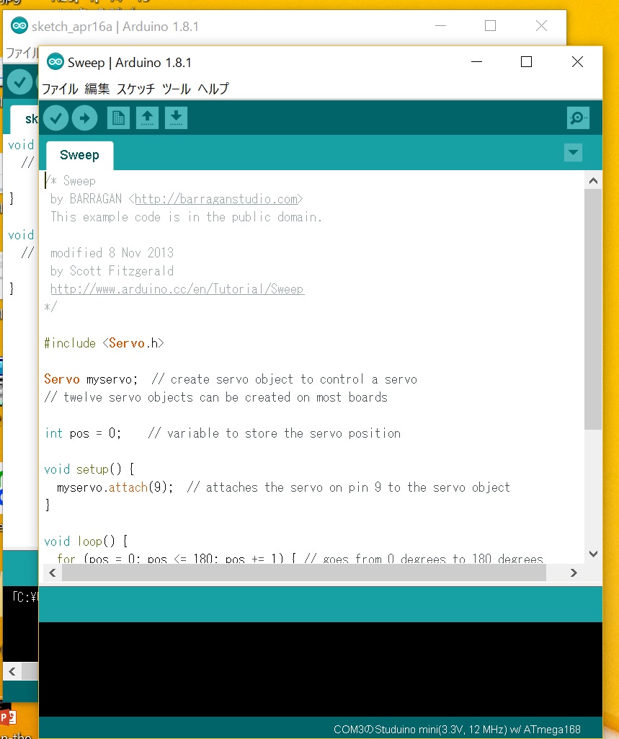The image size is (619, 739).
Task: Open the ファイル menu
Action: 60,89
